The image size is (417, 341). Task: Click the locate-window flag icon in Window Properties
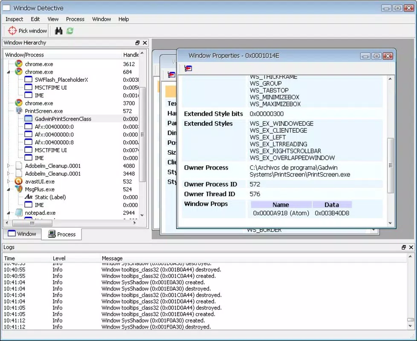pyautogui.click(x=188, y=68)
